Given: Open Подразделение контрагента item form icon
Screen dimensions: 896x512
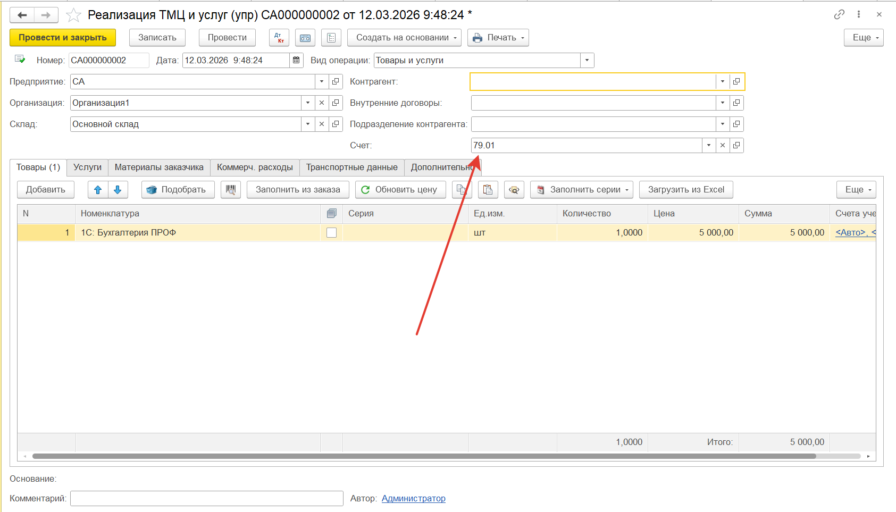Looking at the screenshot, I should [x=736, y=124].
